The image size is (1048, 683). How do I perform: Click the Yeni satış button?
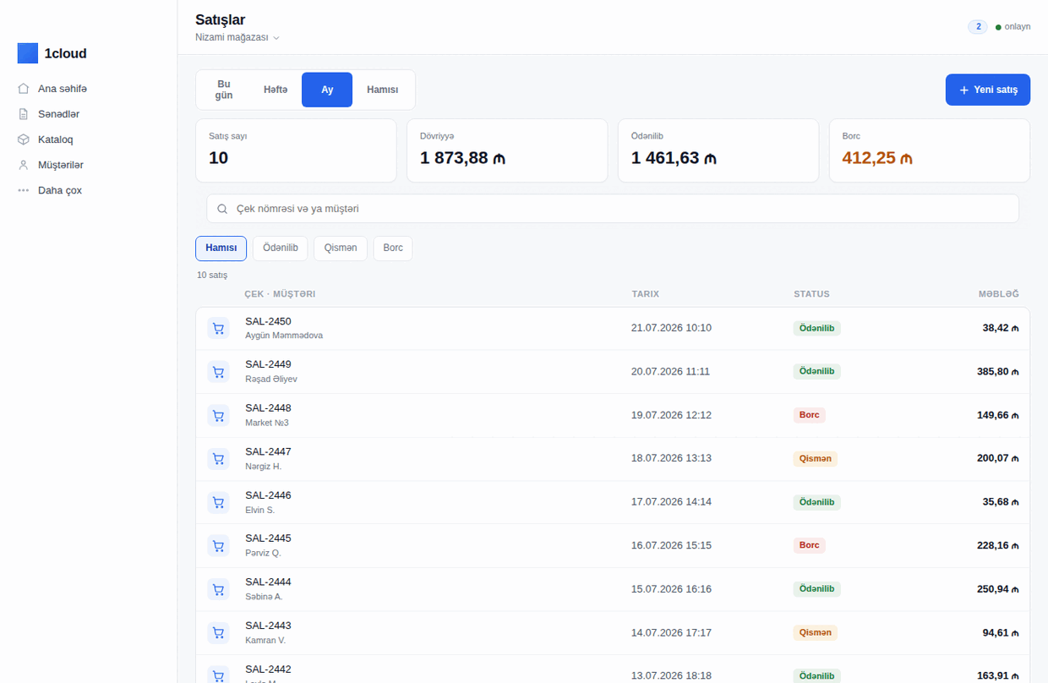[x=988, y=90]
